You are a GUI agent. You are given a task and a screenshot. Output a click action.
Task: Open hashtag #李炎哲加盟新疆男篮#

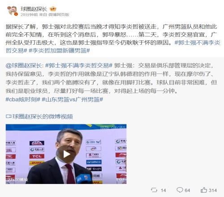coord(59,51)
